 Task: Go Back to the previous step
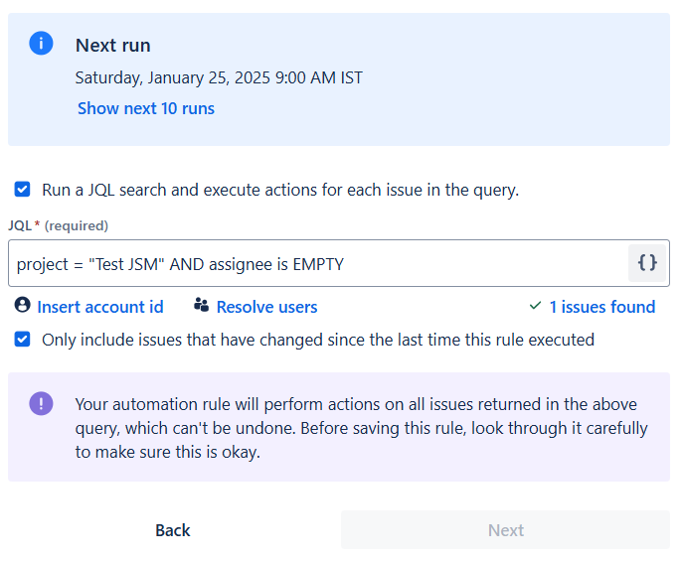coord(172,530)
